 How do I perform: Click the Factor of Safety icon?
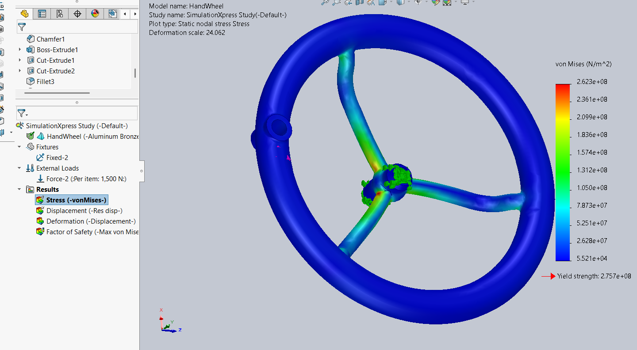pyautogui.click(x=40, y=232)
